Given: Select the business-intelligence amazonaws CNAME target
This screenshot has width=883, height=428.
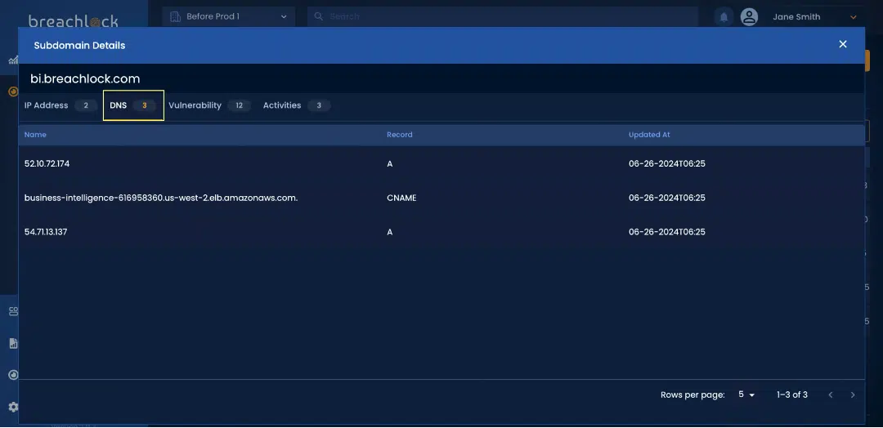Looking at the screenshot, I should 161,198.
